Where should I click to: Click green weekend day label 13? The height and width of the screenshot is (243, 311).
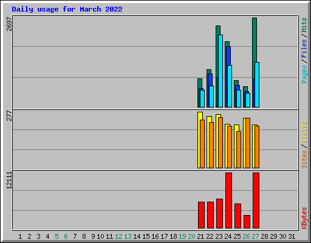[128, 236]
